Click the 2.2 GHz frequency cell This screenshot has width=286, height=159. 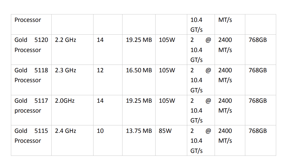click(x=66, y=40)
